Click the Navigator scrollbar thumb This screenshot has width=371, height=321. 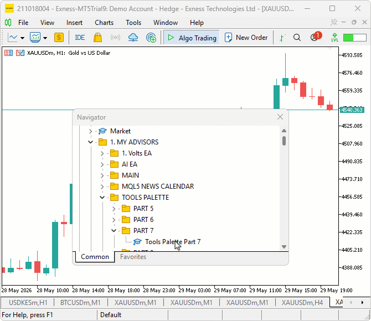[x=284, y=141]
